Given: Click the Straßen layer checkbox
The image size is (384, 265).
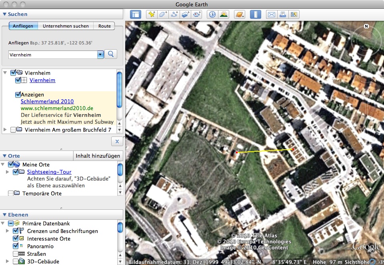Looking at the screenshot, I should [x=16, y=253].
